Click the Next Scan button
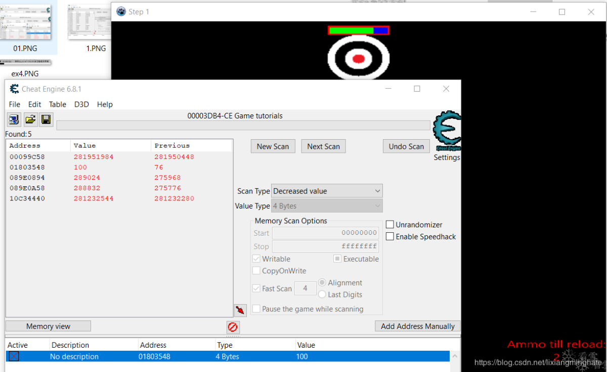The image size is (607, 372). [x=324, y=146]
